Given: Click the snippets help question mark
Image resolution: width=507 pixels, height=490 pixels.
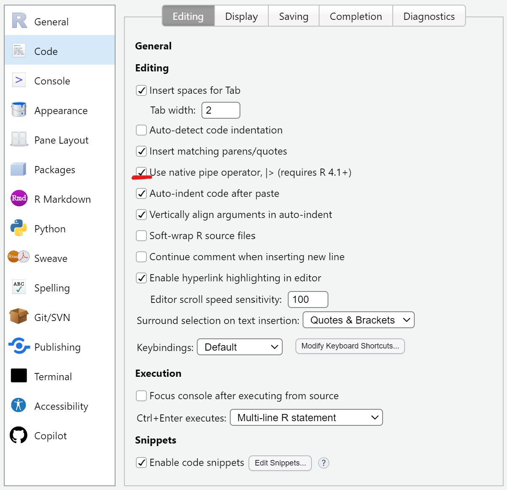Looking at the screenshot, I should tap(323, 463).
